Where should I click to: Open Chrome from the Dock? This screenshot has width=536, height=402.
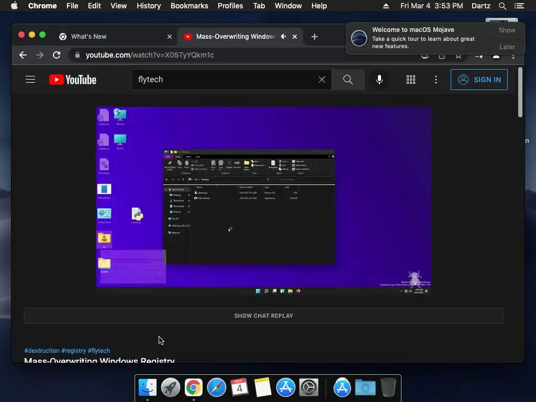pyautogui.click(x=194, y=388)
